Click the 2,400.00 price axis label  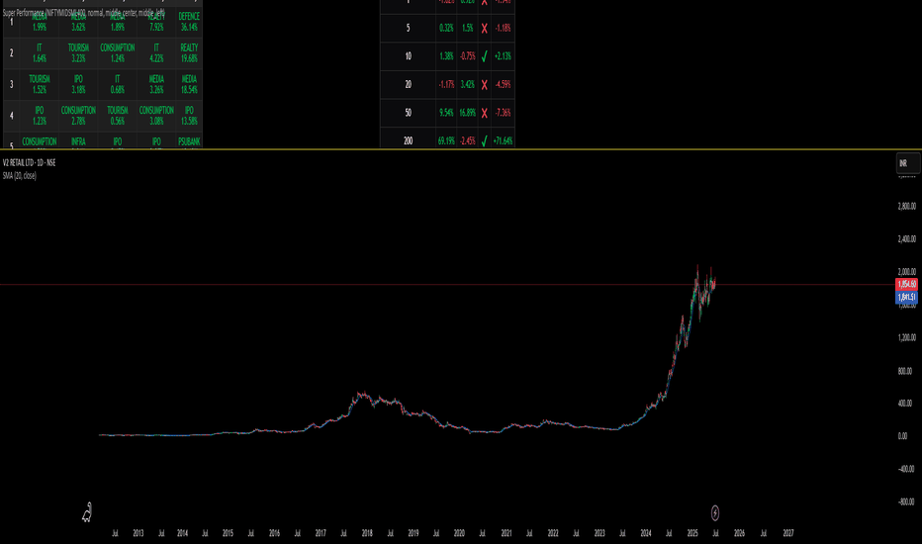(x=907, y=238)
